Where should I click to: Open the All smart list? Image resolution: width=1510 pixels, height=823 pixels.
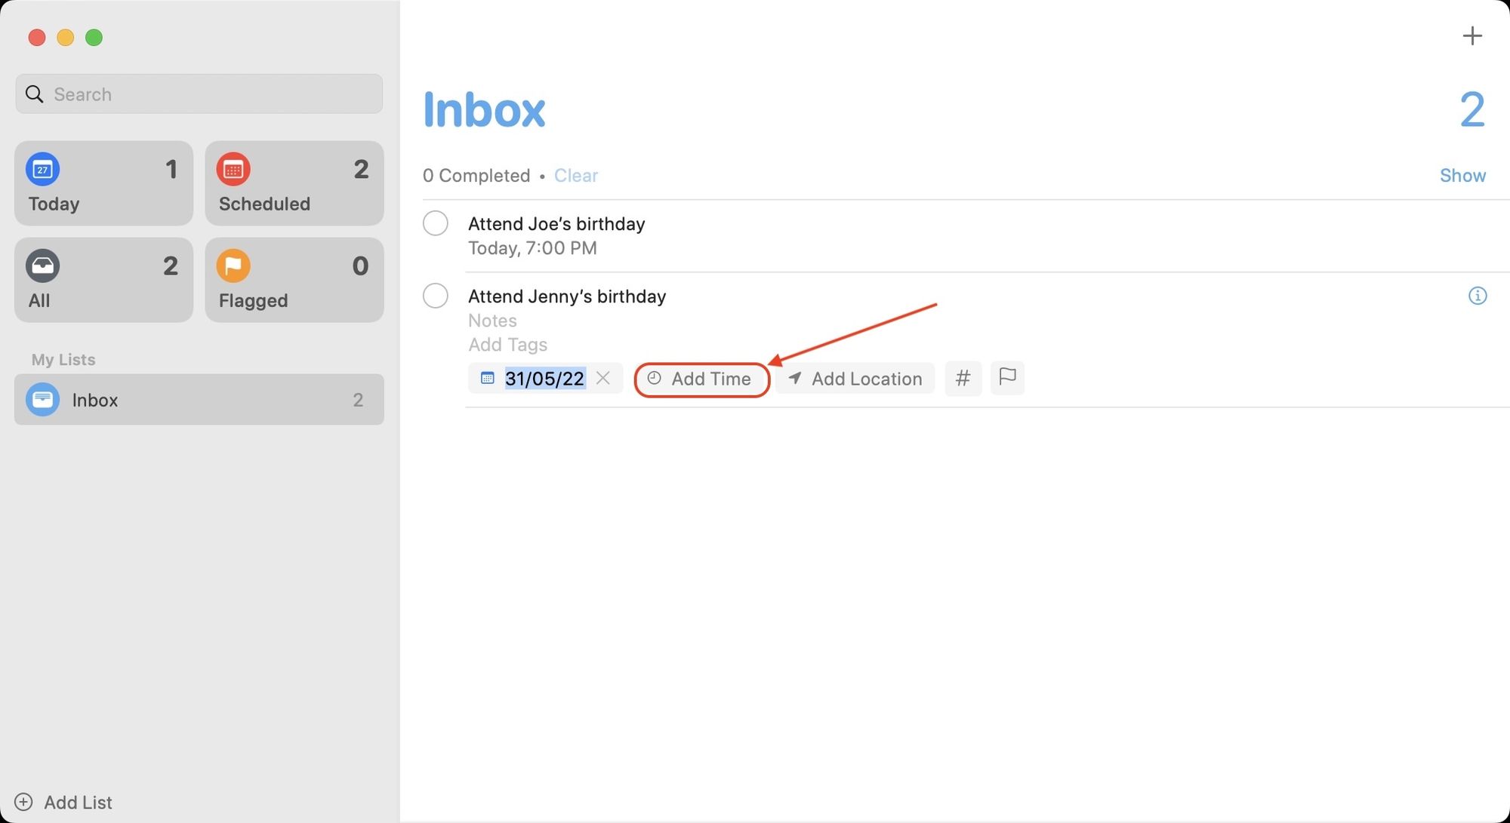click(103, 280)
